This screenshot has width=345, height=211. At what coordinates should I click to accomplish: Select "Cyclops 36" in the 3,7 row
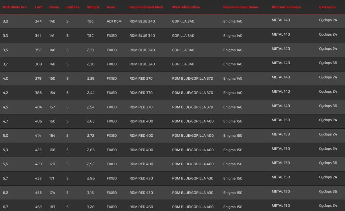[x=328, y=63]
